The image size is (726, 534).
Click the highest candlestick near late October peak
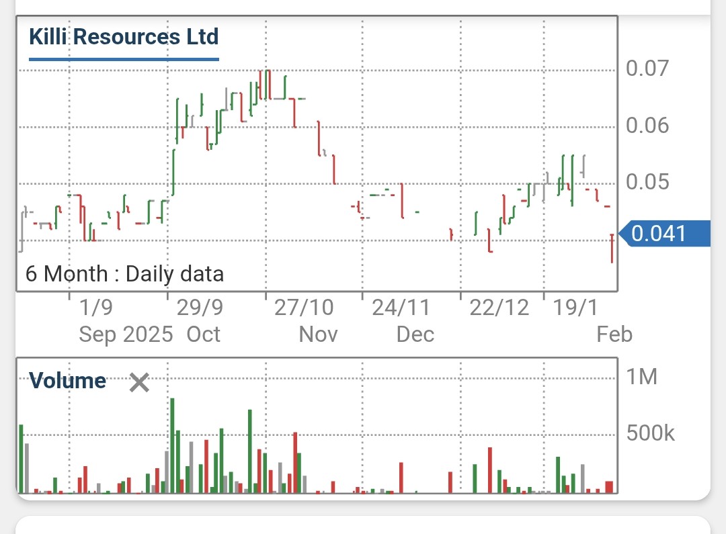266,81
